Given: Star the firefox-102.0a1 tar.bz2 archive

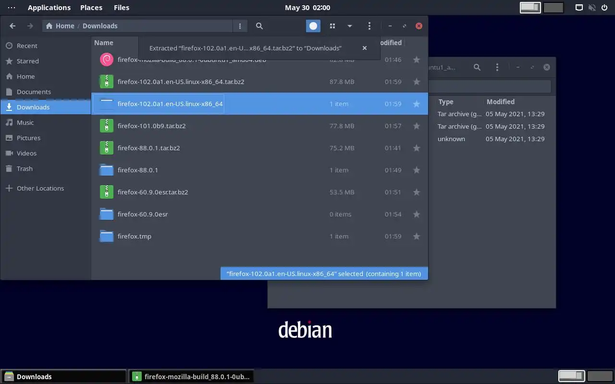Looking at the screenshot, I should 417,82.
